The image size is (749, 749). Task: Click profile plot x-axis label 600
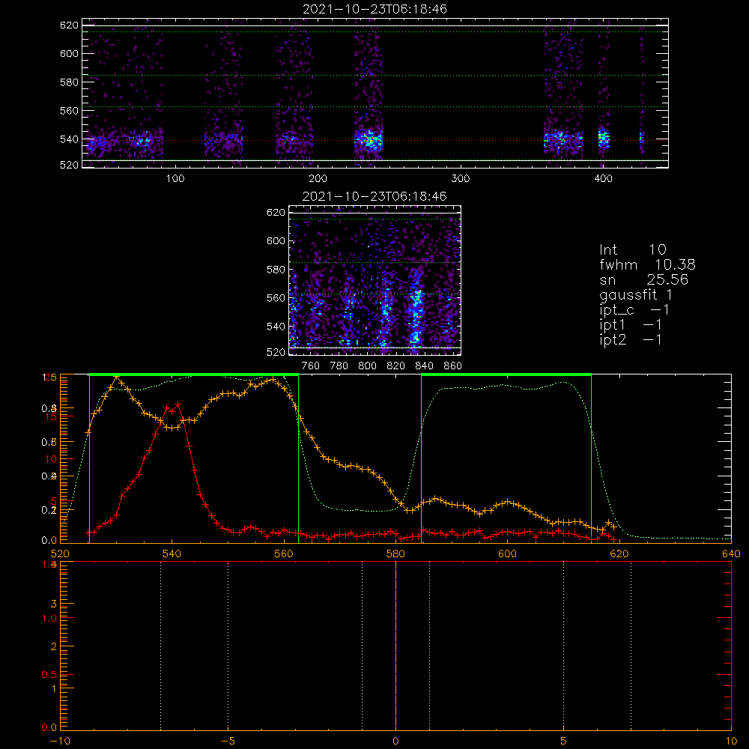tap(507, 554)
